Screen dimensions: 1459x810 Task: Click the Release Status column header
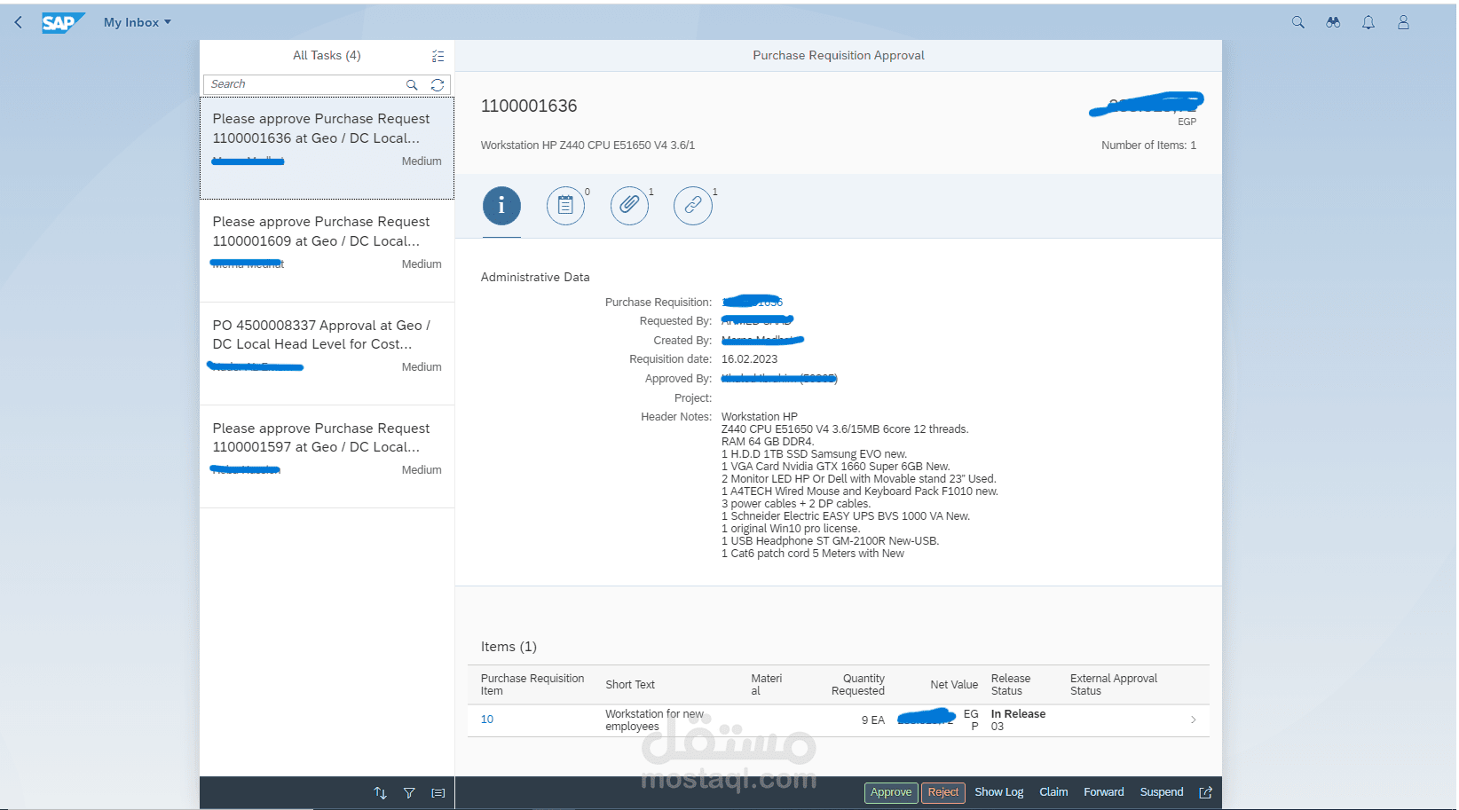tap(1011, 685)
